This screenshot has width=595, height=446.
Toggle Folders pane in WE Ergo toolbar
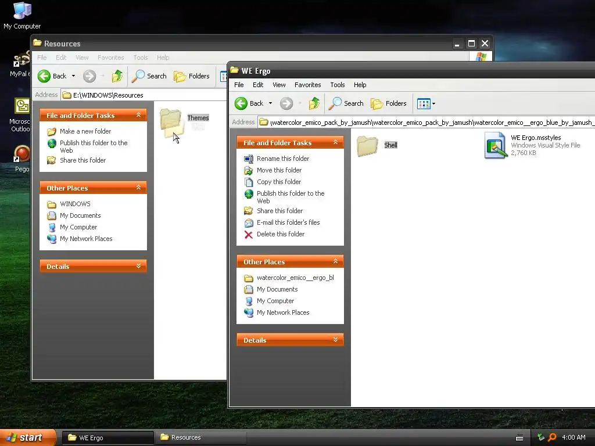pyautogui.click(x=388, y=103)
